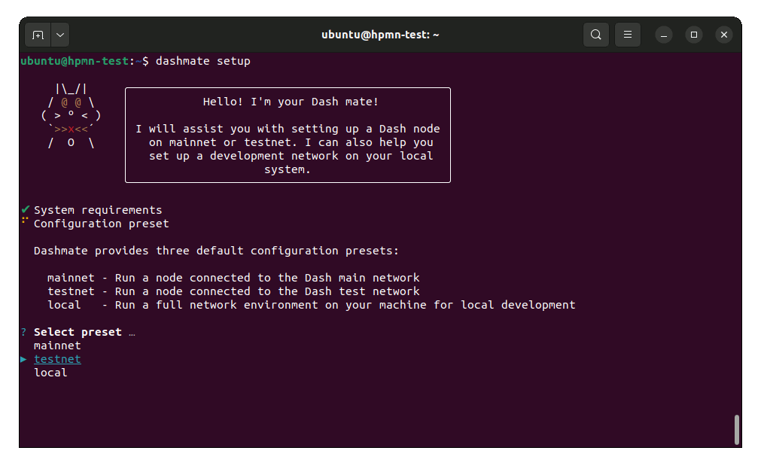Click the 'Select preset' prompt text
This screenshot has height=469, width=761.
coord(78,332)
